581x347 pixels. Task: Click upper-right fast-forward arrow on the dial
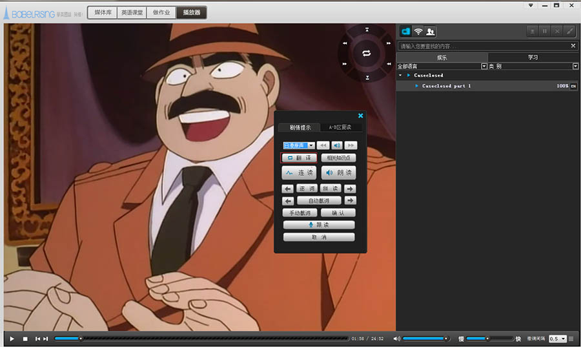[x=389, y=43]
